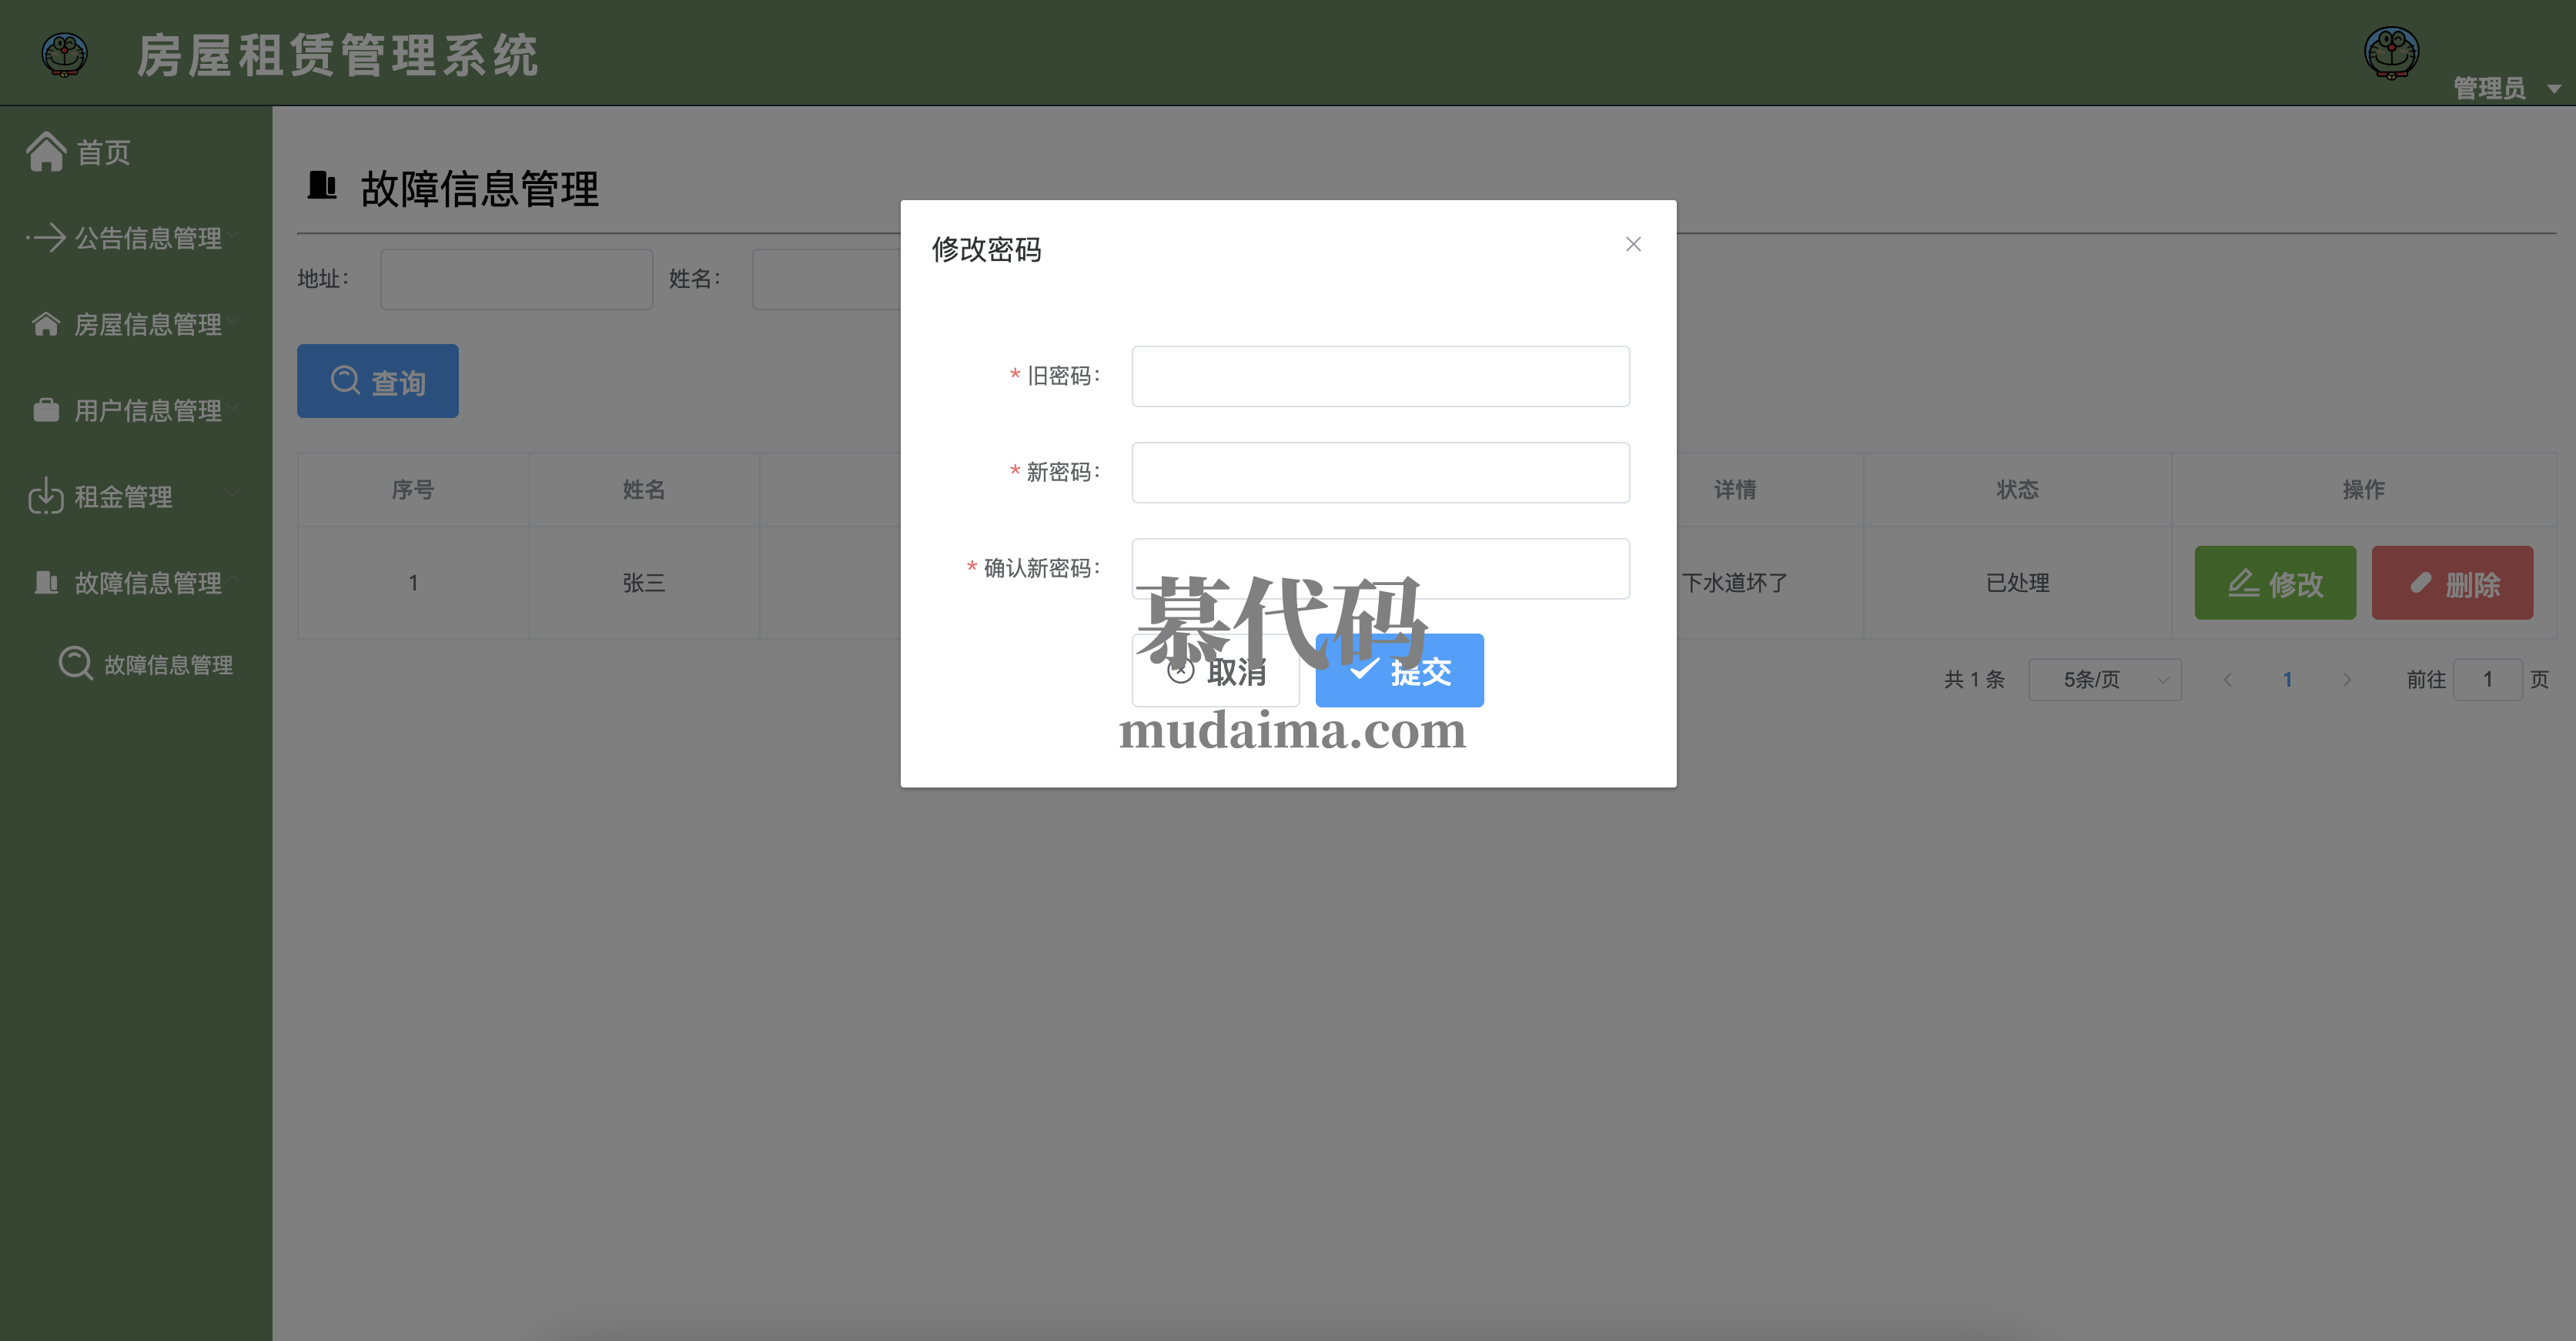This screenshot has width=2576, height=1341.
Task: Open the 管理员 user dropdown arrow
Action: [2553, 89]
